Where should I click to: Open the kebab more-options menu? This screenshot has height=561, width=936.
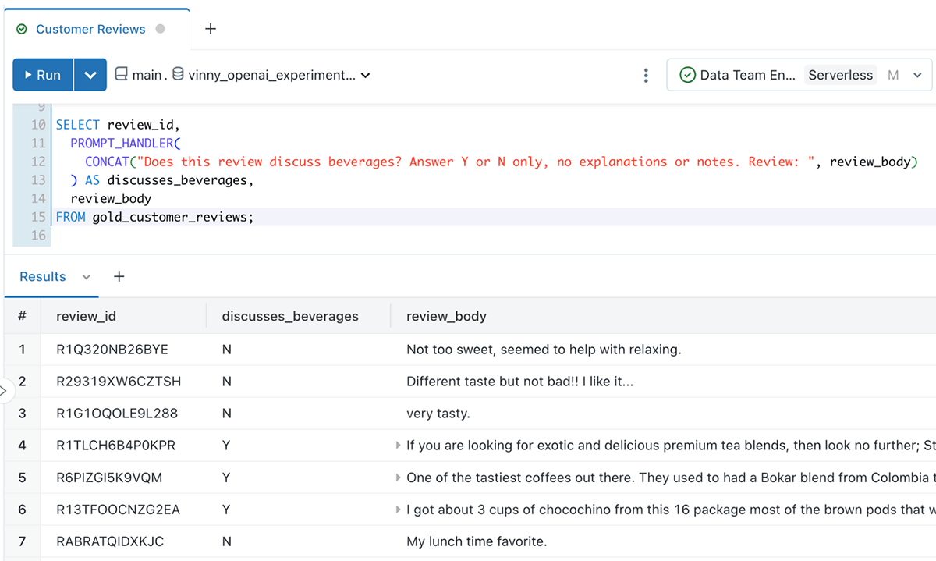[646, 75]
